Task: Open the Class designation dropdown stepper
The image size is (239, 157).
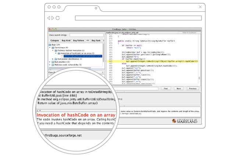Action: click(x=103, y=72)
